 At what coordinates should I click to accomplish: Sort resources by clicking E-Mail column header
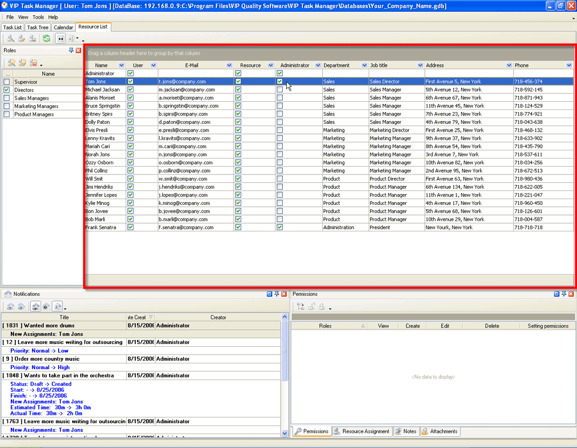tap(192, 65)
